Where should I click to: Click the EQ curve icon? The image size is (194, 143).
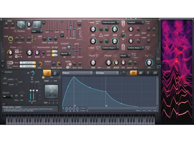[x=151, y=56]
